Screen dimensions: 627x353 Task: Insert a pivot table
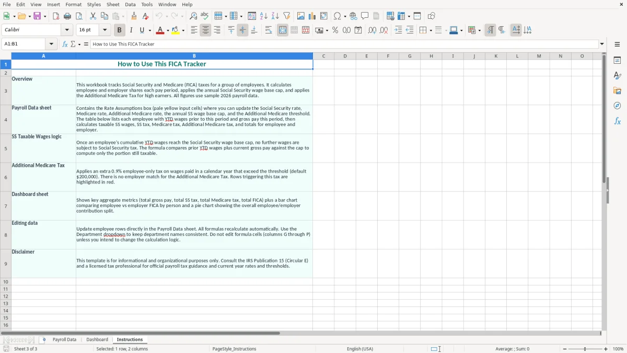click(324, 16)
